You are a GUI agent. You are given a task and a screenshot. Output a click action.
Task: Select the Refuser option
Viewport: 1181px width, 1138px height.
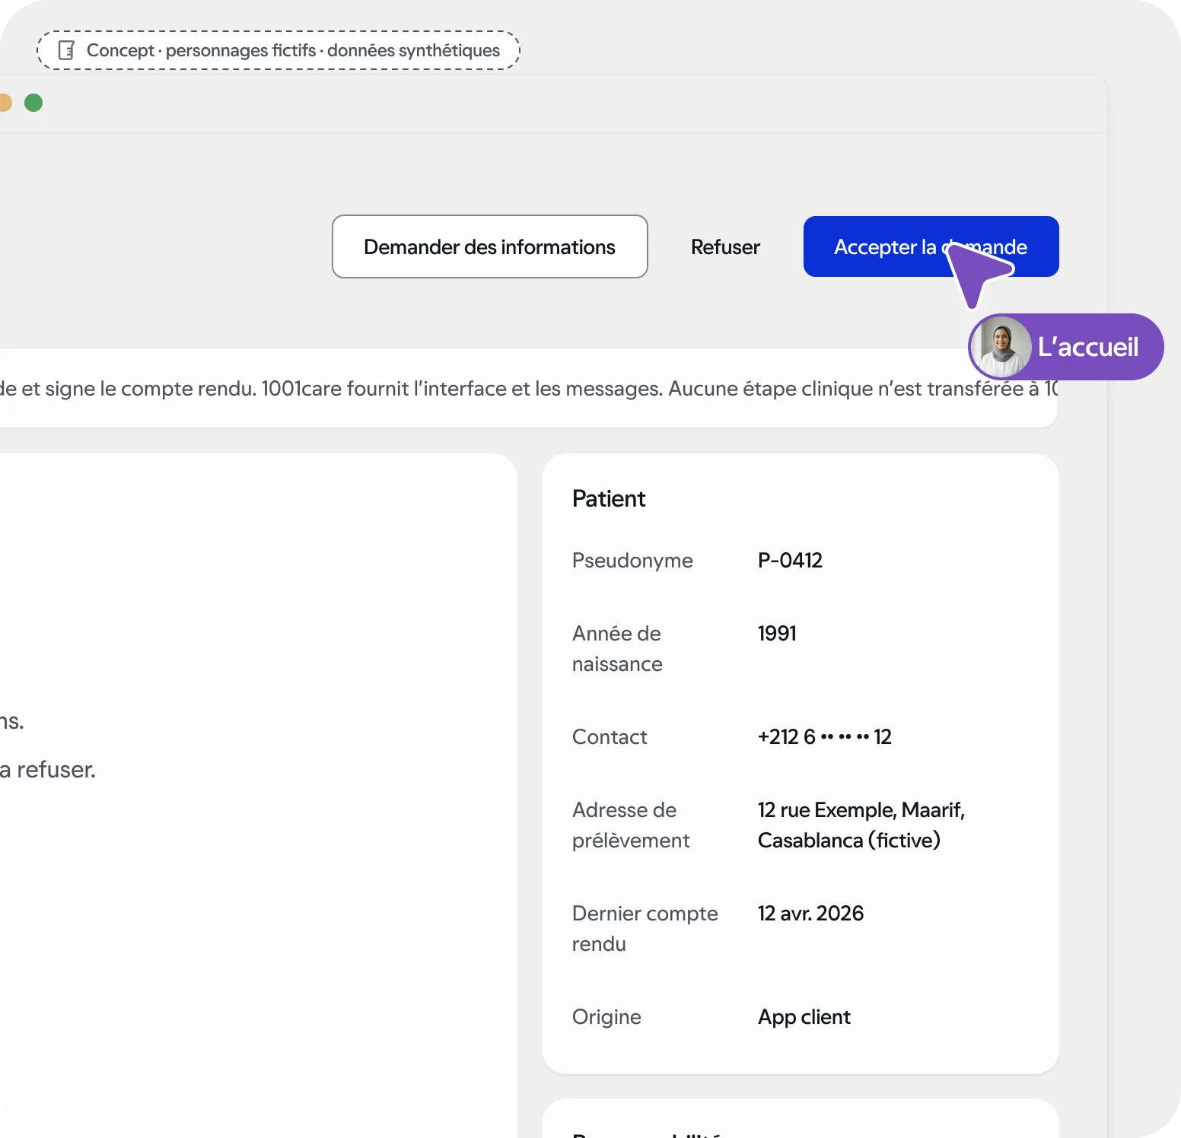725,247
